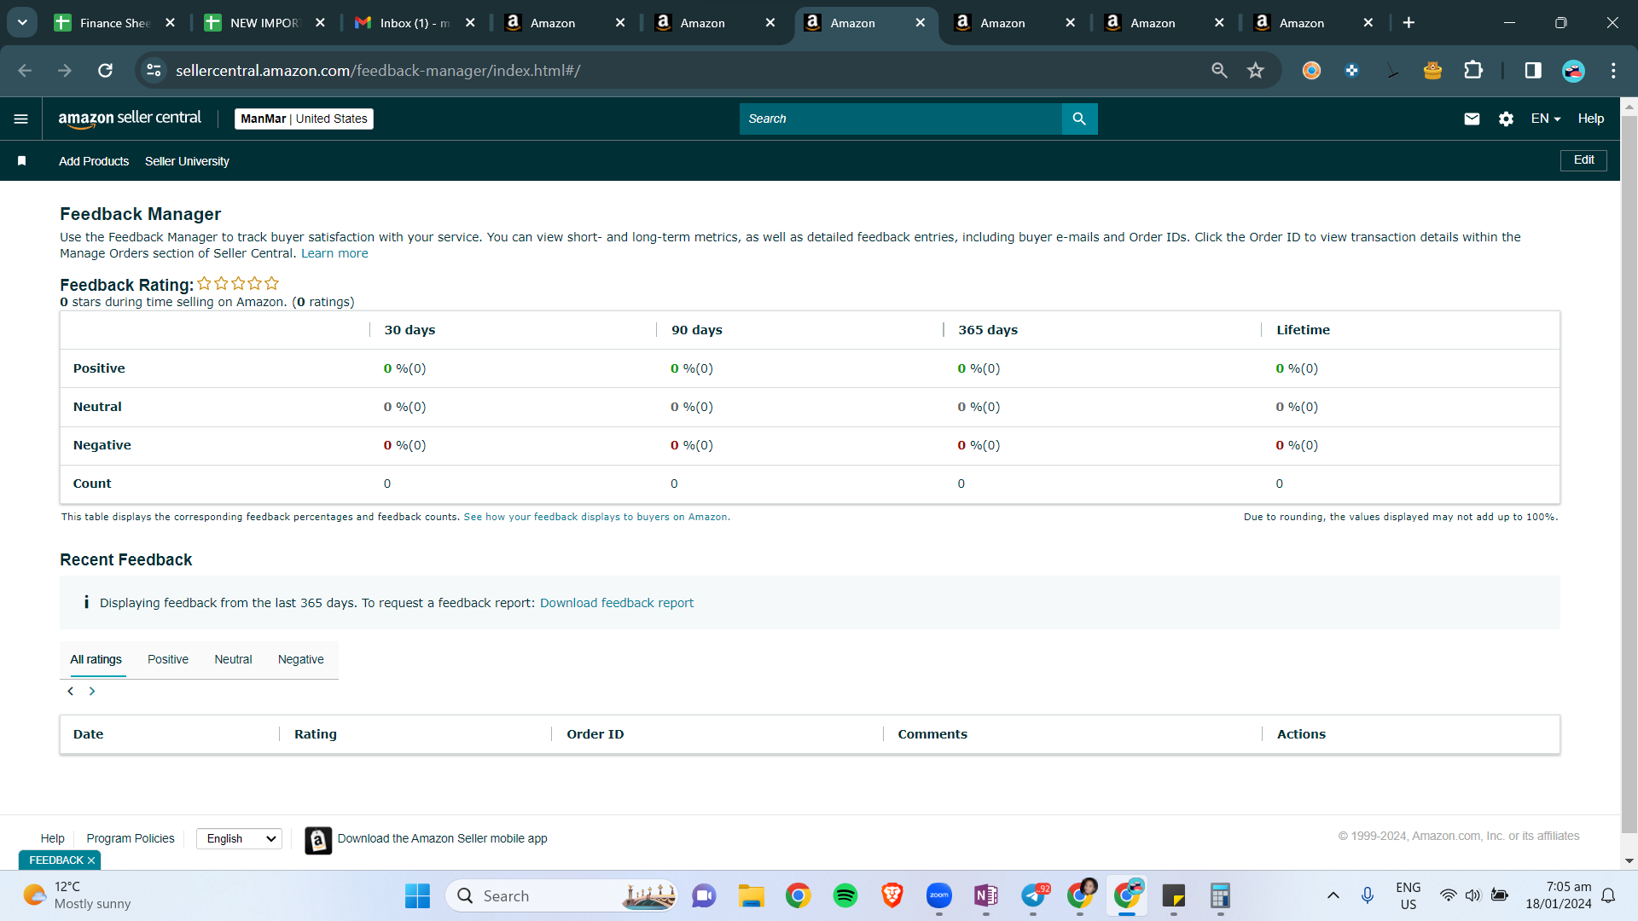Image resolution: width=1638 pixels, height=921 pixels.
Task: Open the Windows Start menu
Action: 417,895
